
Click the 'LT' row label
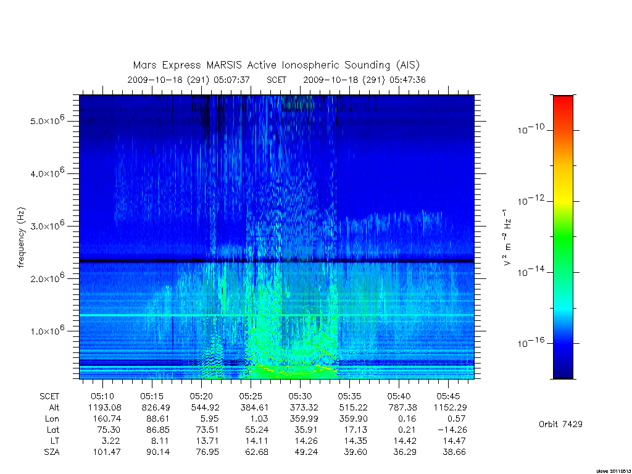point(55,441)
